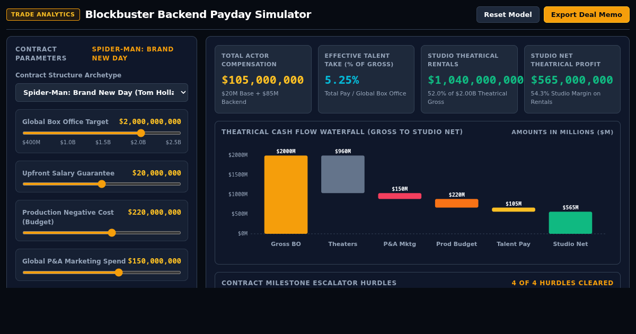The width and height of the screenshot is (636, 334).
Task: Click the $2.0B tick label under box office slider
Action: (x=138, y=143)
